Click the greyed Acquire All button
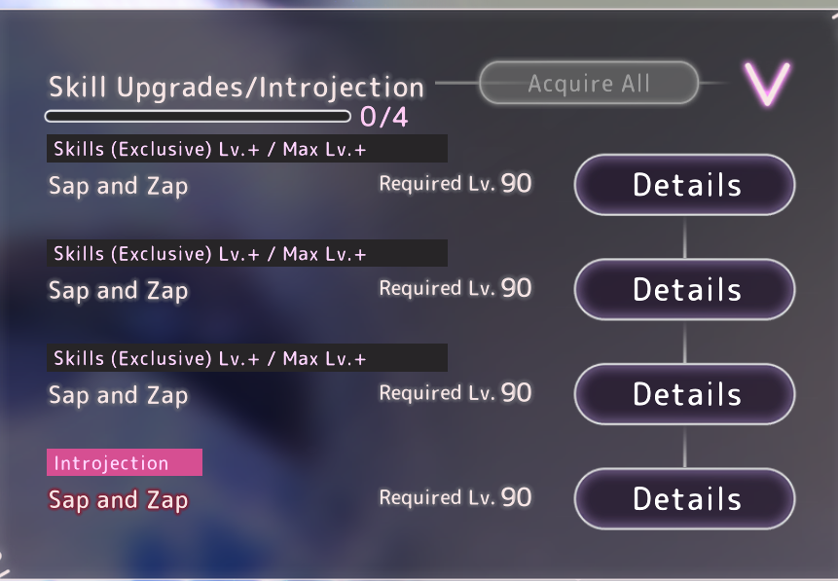The height and width of the screenshot is (581, 838). point(589,83)
